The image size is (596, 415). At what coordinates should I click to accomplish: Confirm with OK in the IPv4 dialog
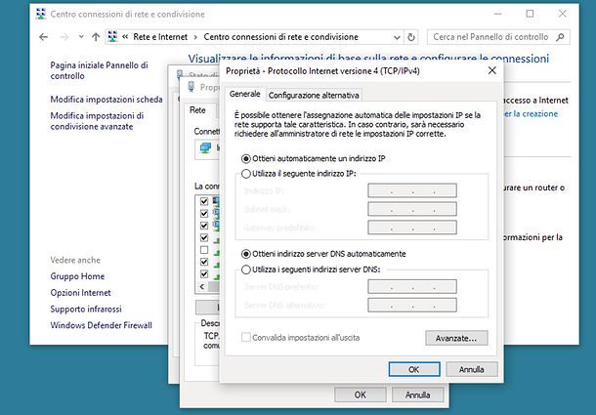[414, 369]
